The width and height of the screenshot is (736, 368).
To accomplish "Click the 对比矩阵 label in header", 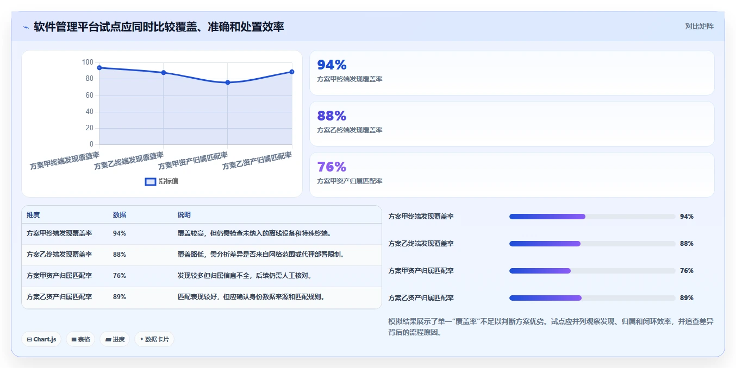I will pyautogui.click(x=700, y=26).
